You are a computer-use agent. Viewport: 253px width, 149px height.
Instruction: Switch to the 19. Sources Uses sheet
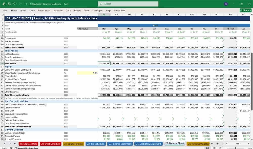click(x=28, y=144)
